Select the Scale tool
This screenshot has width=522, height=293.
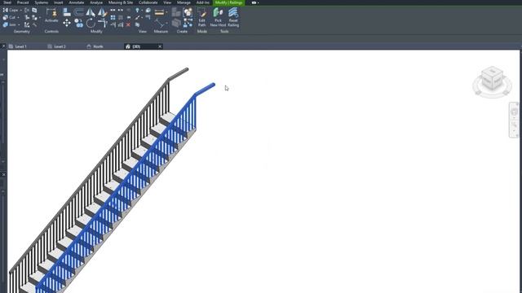[x=121, y=18]
